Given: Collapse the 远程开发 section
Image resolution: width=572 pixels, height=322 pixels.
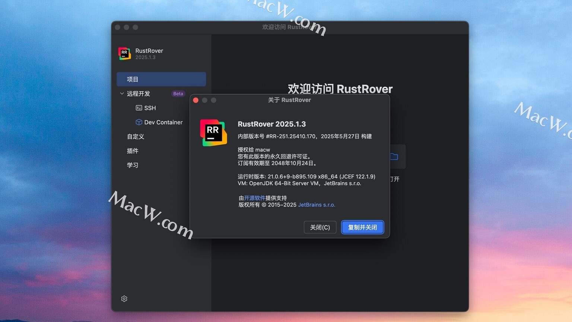Looking at the screenshot, I should (122, 94).
